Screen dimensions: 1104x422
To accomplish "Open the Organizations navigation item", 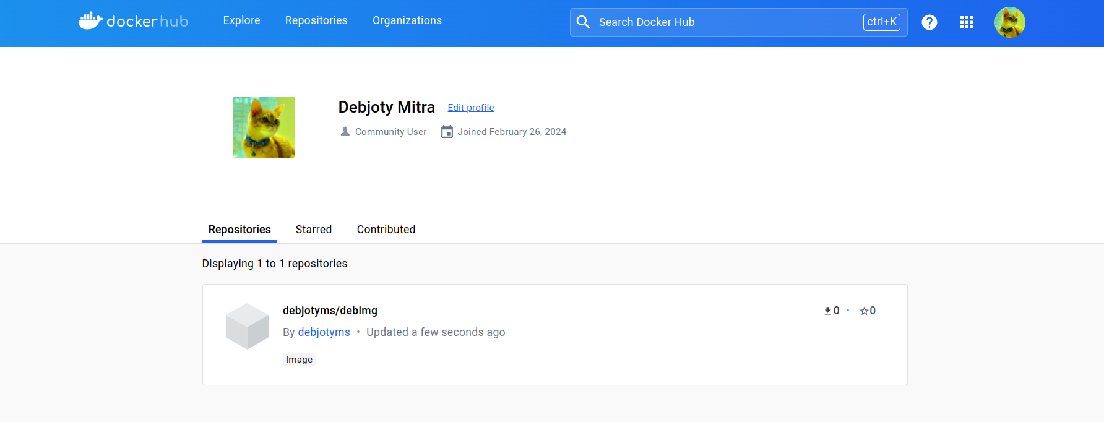I will tap(407, 20).
